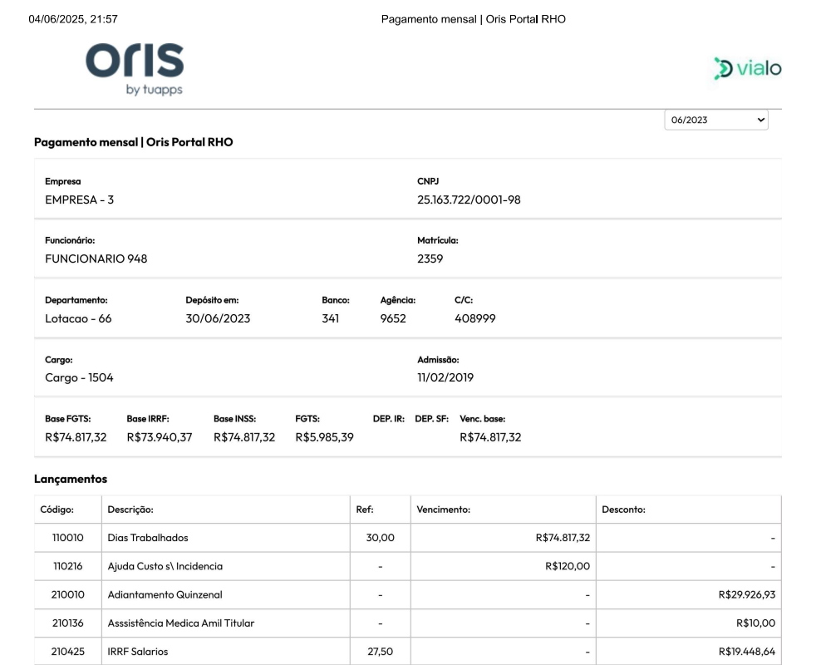The height and width of the screenshot is (665, 816).
Task: Click the Descrição column header
Action: pos(130,510)
